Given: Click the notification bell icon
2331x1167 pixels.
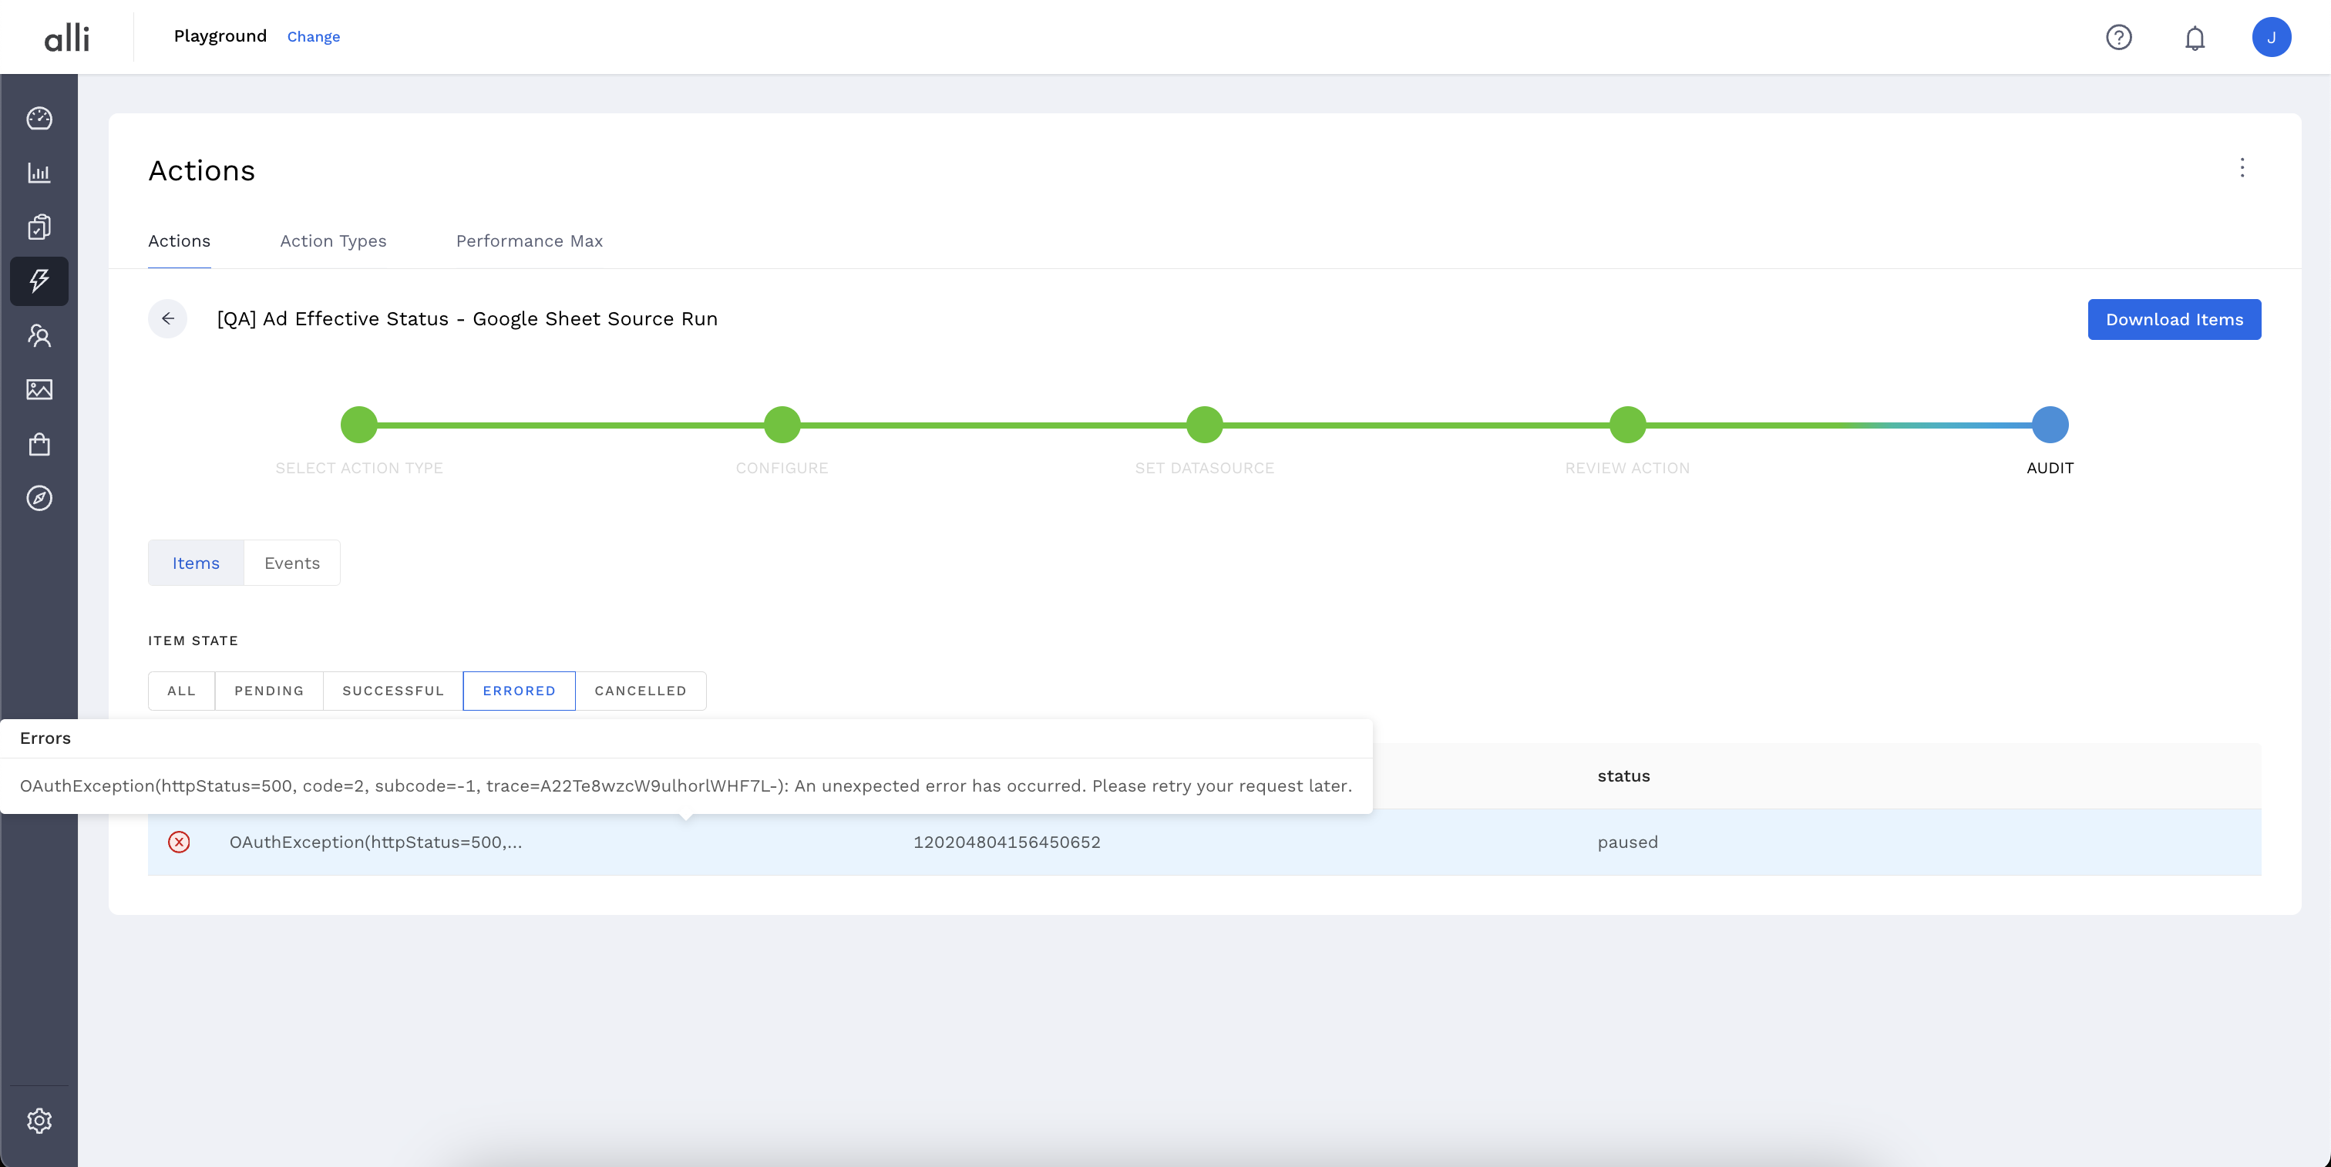Looking at the screenshot, I should [x=2195, y=38].
